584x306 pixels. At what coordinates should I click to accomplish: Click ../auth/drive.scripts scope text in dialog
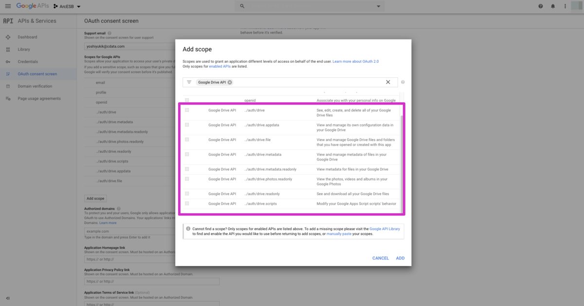pyautogui.click(x=260, y=204)
